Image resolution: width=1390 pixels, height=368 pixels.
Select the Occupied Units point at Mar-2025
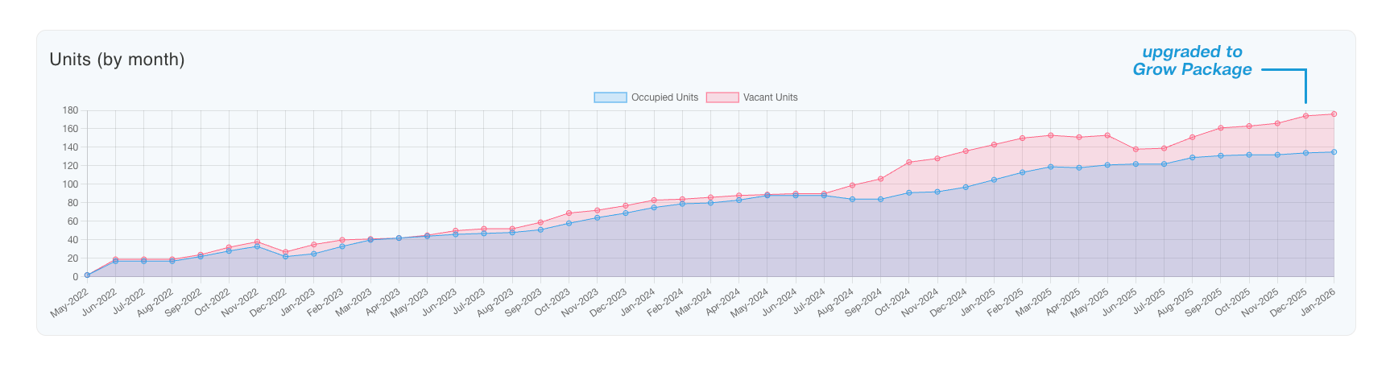coord(1050,167)
